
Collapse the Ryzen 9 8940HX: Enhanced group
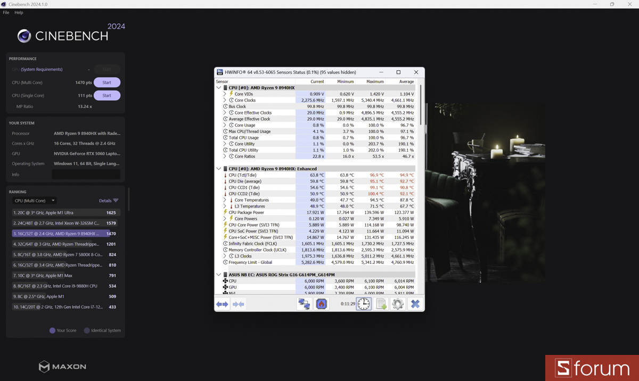218,169
